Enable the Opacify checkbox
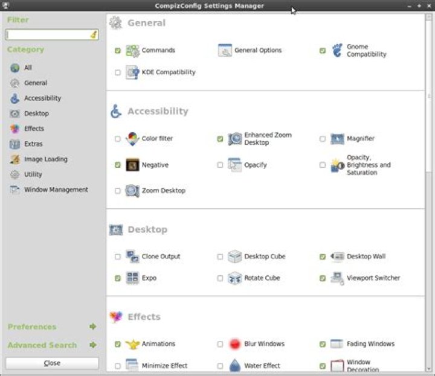 pos(220,165)
